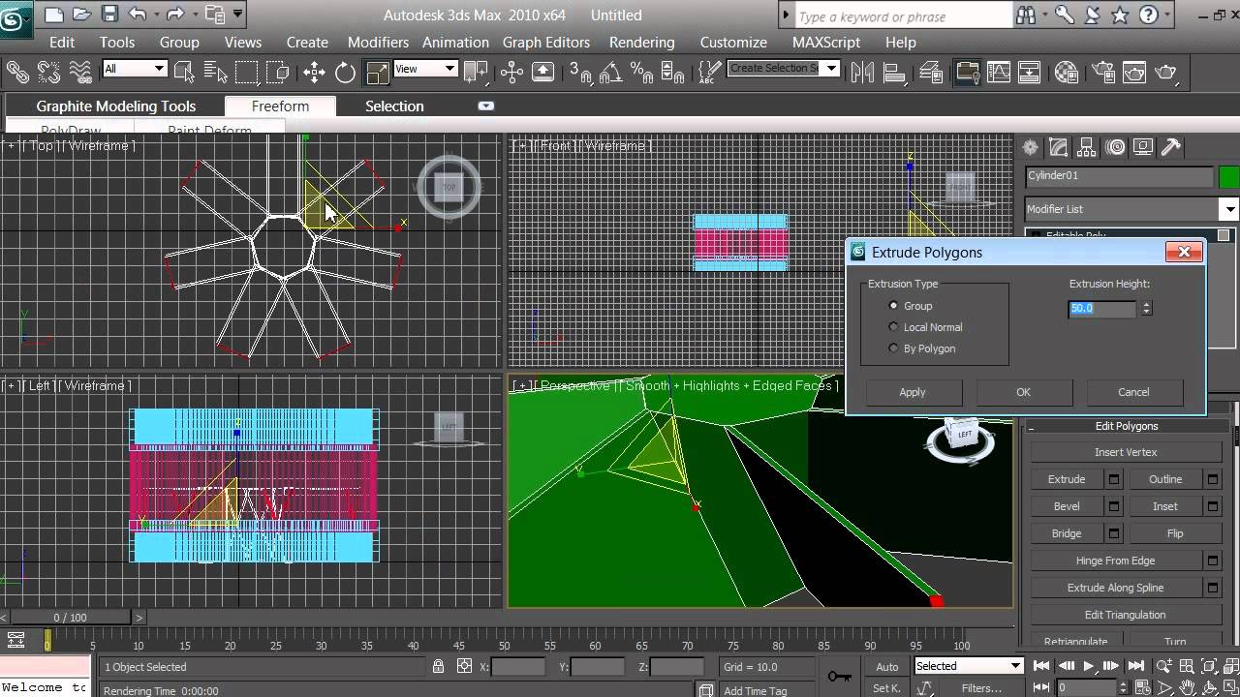
Task: Select the Select and Move tool
Action: 314,72
